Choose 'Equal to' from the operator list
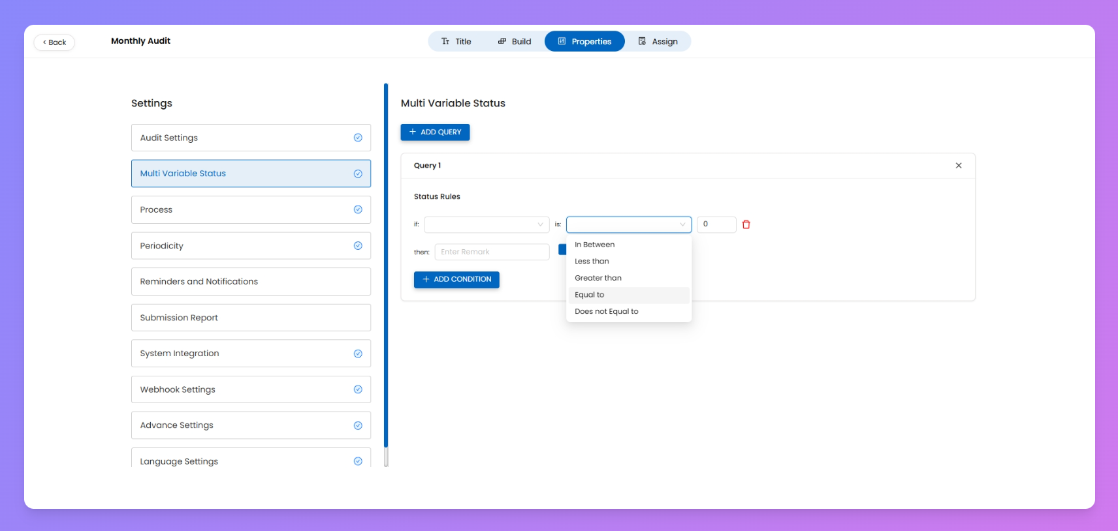The height and width of the screenshot is (531, 1118). point(629,295)
